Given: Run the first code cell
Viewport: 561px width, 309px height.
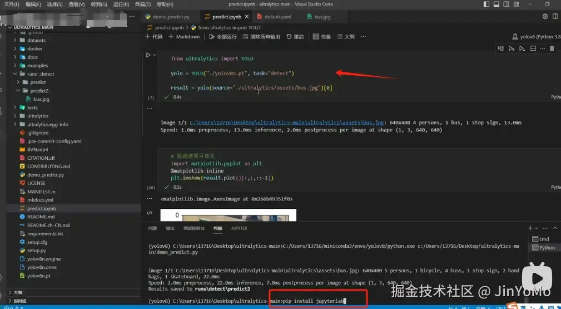Looking at the screenshot, I should point(148,55).
